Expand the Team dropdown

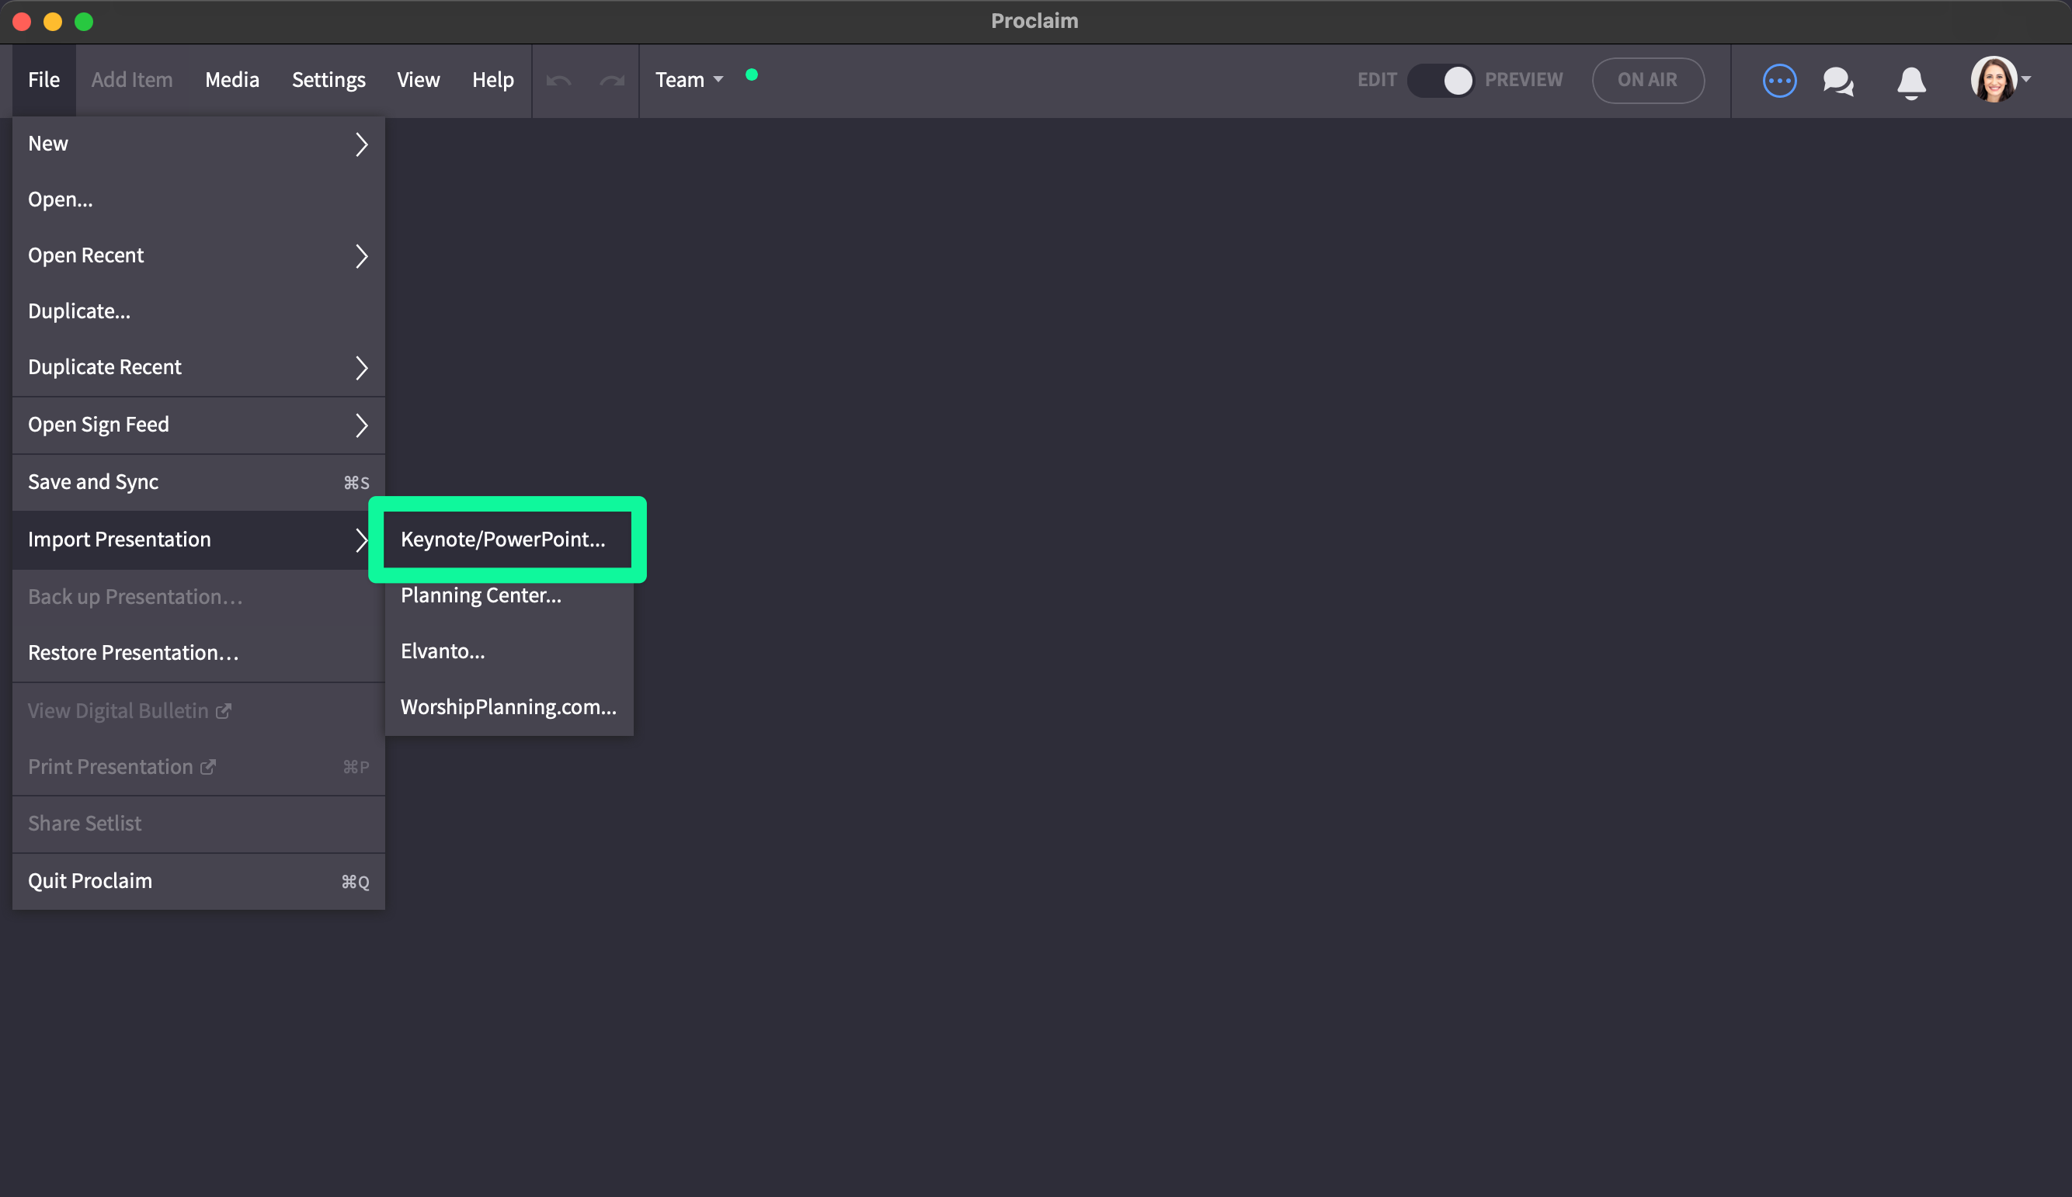click(x=689, y=80)
